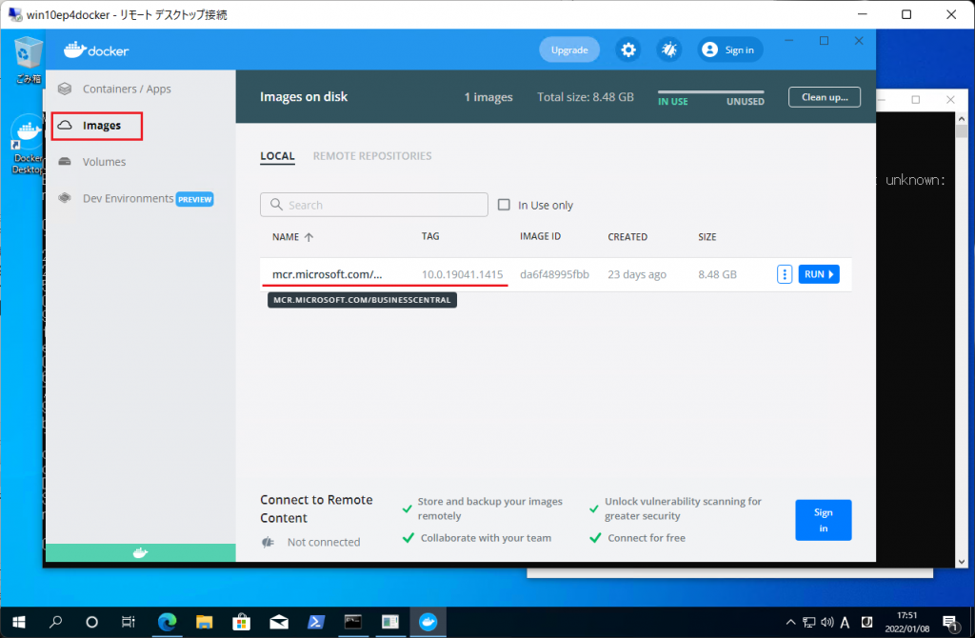The image size is (975, 638).
Task: Click the blue Sign in button at bottom
Action: [824, 520]
